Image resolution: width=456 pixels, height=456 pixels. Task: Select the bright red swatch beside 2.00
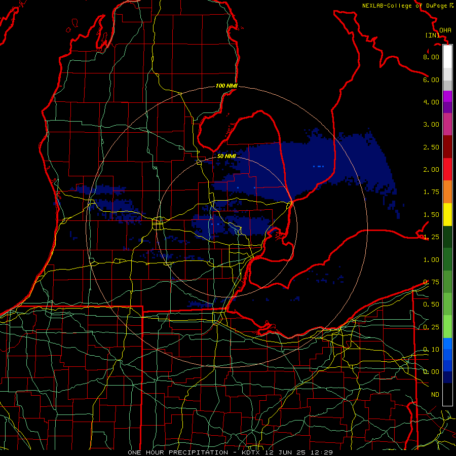tap(447, 169)
